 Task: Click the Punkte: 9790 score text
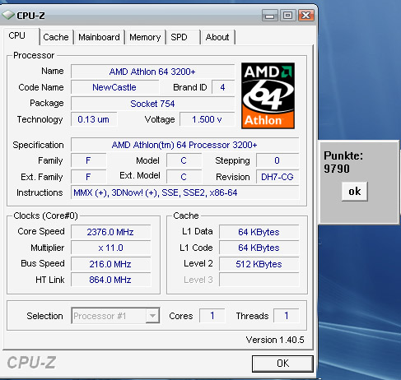coord(343,162)
